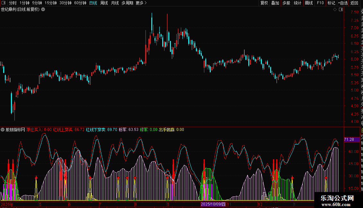Click the 71.28 value label on indicator axis

pyautogui.click(x=349, y=140)
